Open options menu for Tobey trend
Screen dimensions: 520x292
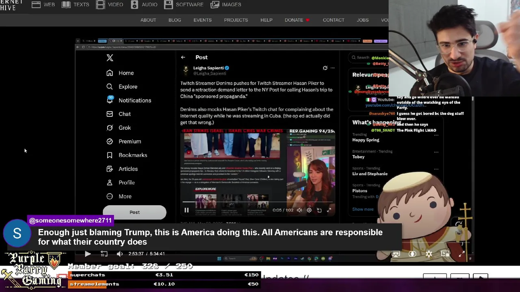pyautogui.click(x=436, y=152)
